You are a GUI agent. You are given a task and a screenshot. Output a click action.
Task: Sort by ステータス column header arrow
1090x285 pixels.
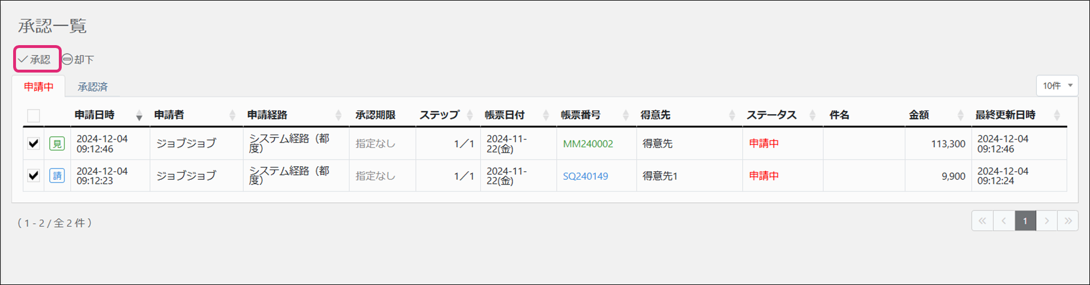pos(812,115)
